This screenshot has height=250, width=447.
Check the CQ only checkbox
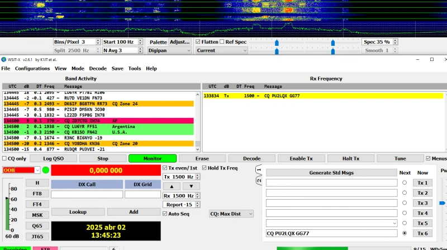click(x=4, y=158)
